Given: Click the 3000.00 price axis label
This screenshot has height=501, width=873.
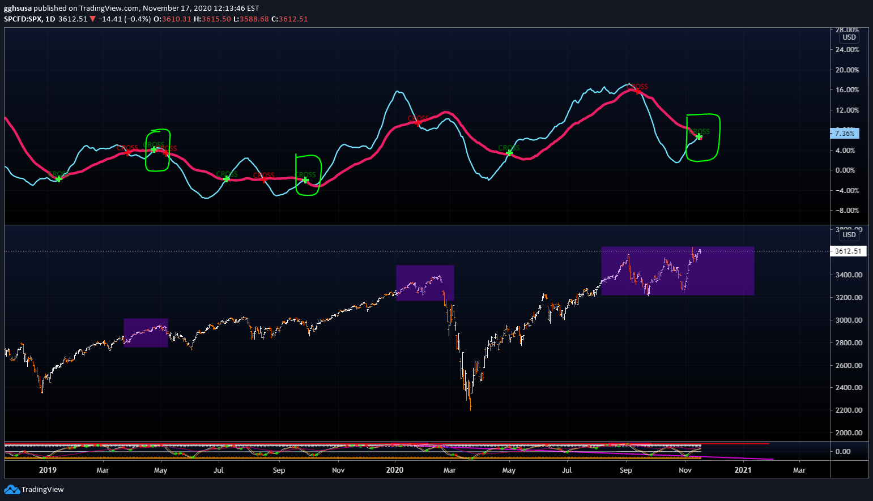Looking at the screenshot, I should click(x=849, y=320).
